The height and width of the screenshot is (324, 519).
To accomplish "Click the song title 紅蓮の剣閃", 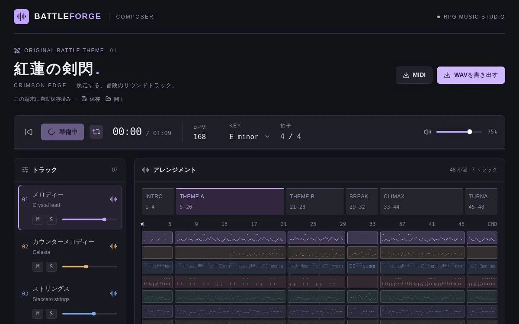I will (54, 69).
